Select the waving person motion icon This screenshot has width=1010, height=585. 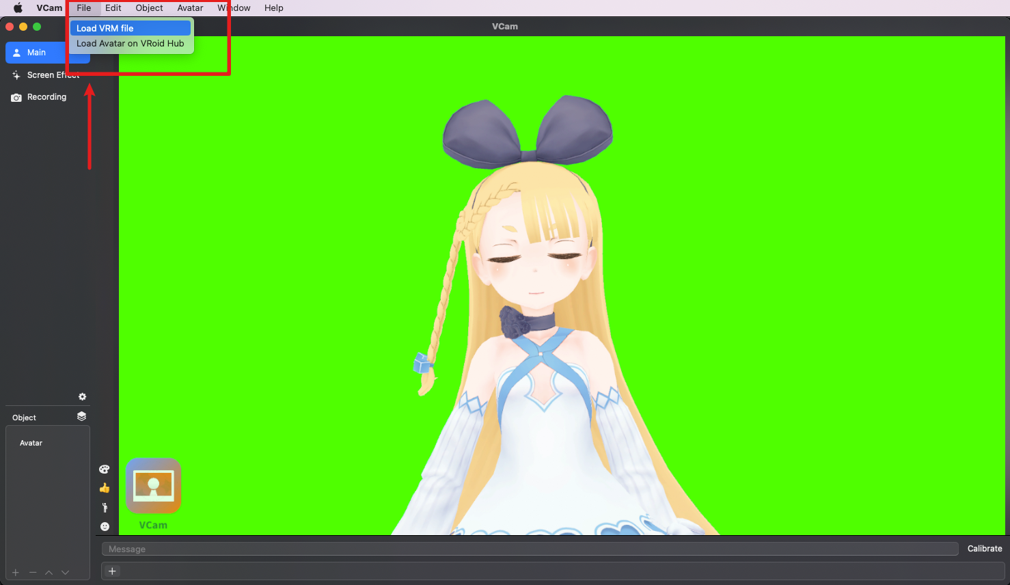click(x=105, y=507)
